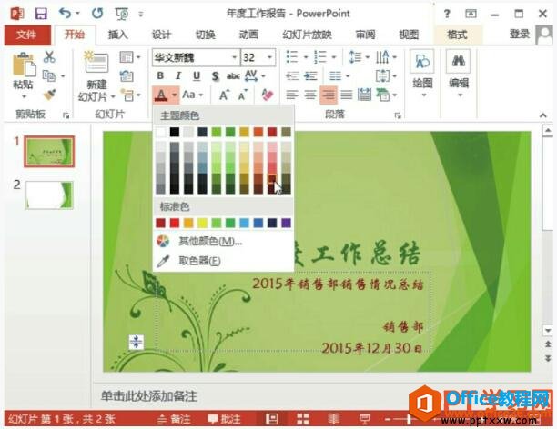This screenshot has height=429, width=557.
Task: Click the redo/repeat arrow icon
Action: click(x=97, y=14)
